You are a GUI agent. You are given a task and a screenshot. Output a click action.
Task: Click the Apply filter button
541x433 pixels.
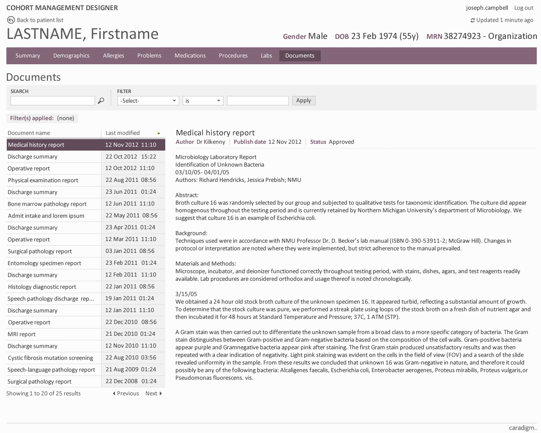303,101
